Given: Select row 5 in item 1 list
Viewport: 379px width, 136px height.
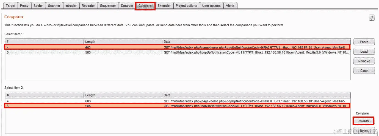Looking at the screenshot, I should (178, 52).
